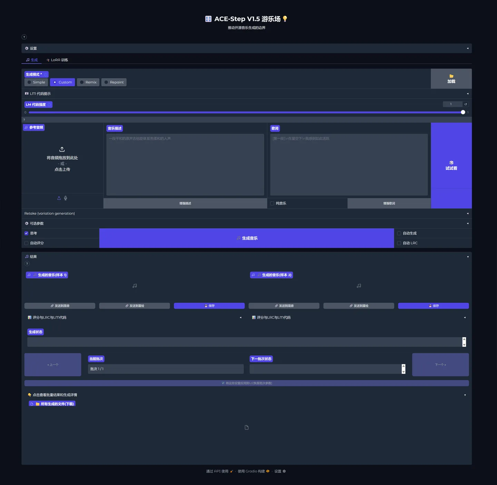The width and height of the screenshot is (497, 485).
Task: Expand the 设置 section arrow
Action: pos(468,48)
